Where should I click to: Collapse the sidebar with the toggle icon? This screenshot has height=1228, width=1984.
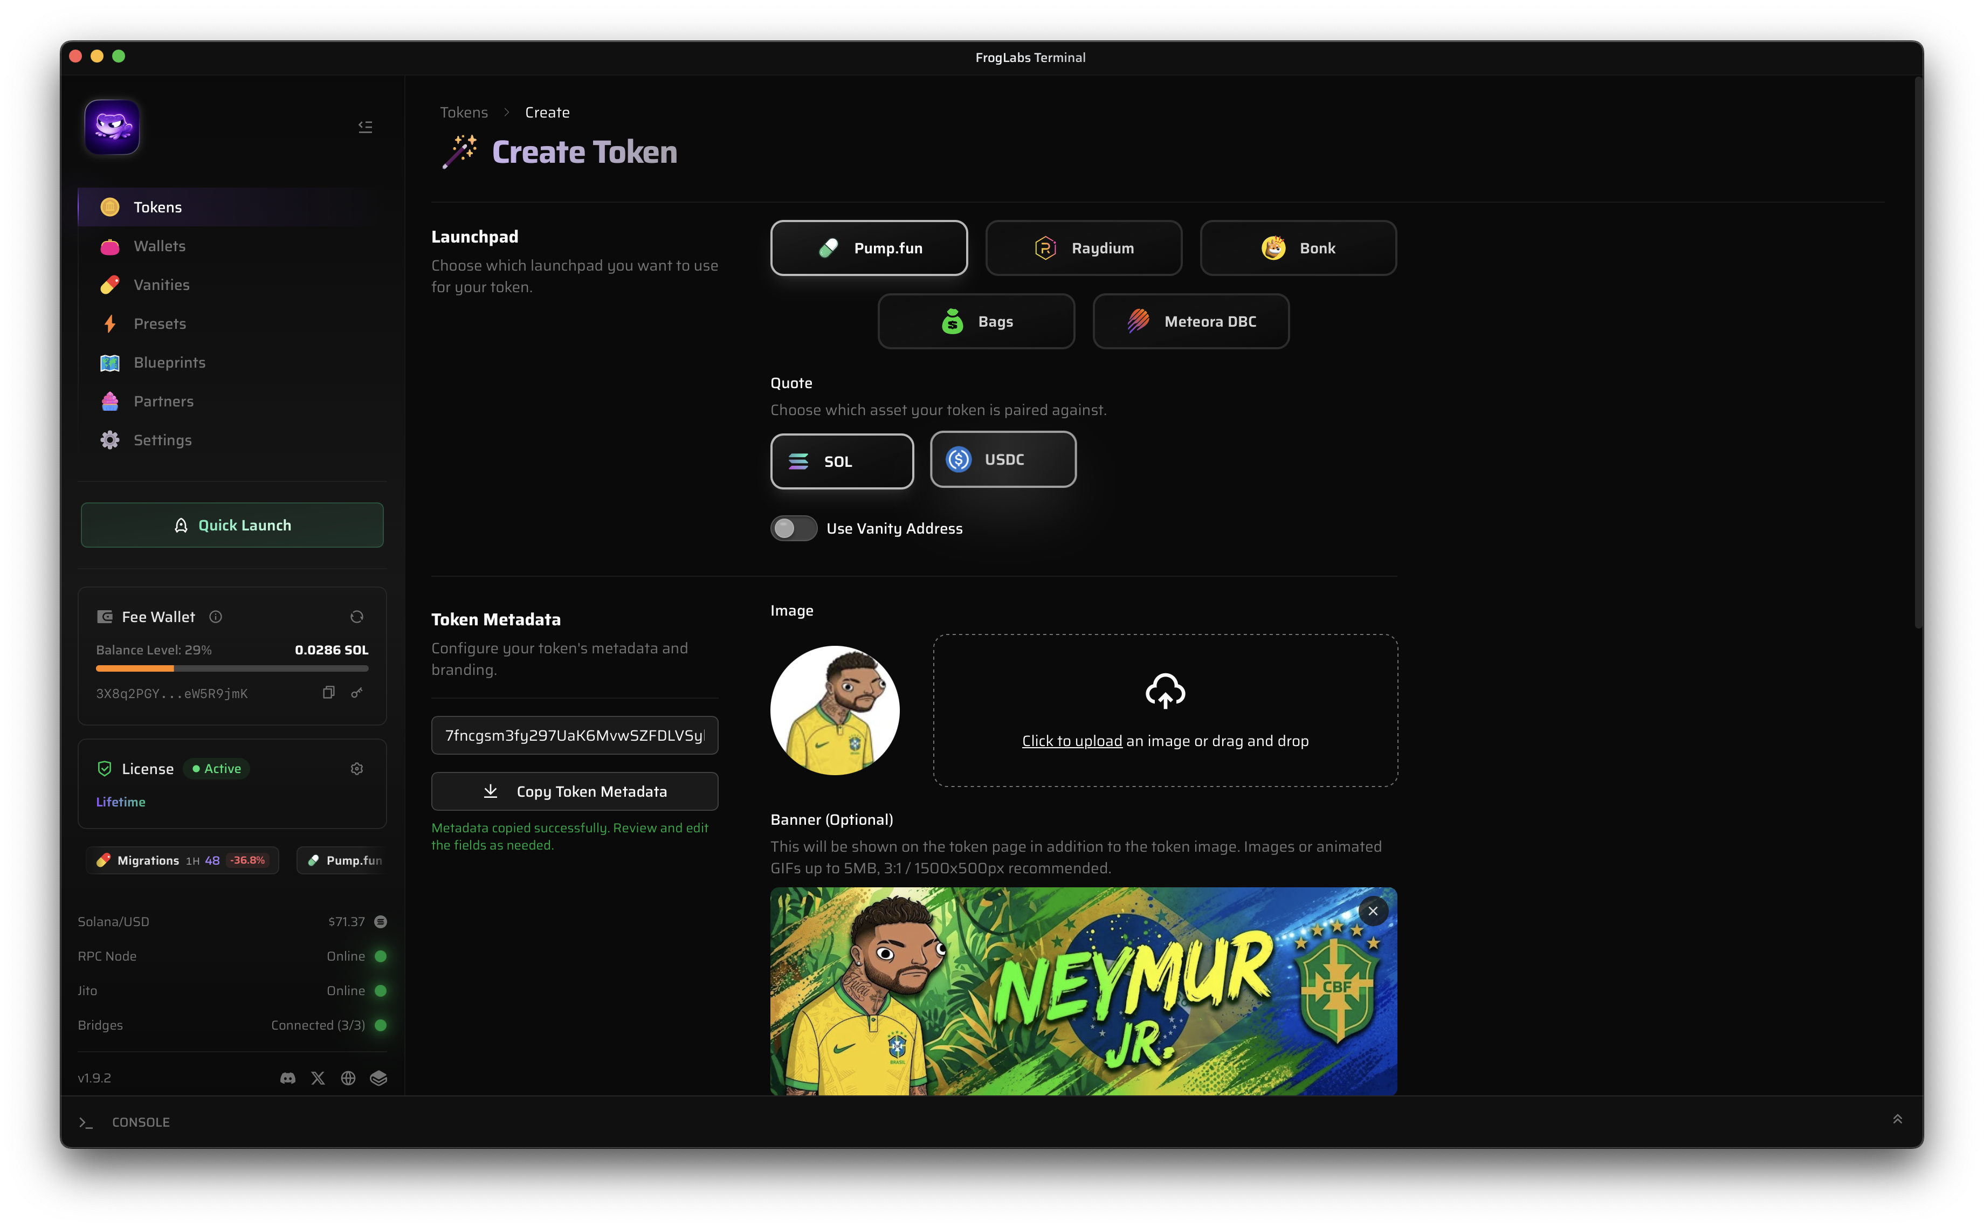click(x=366, y=127)
